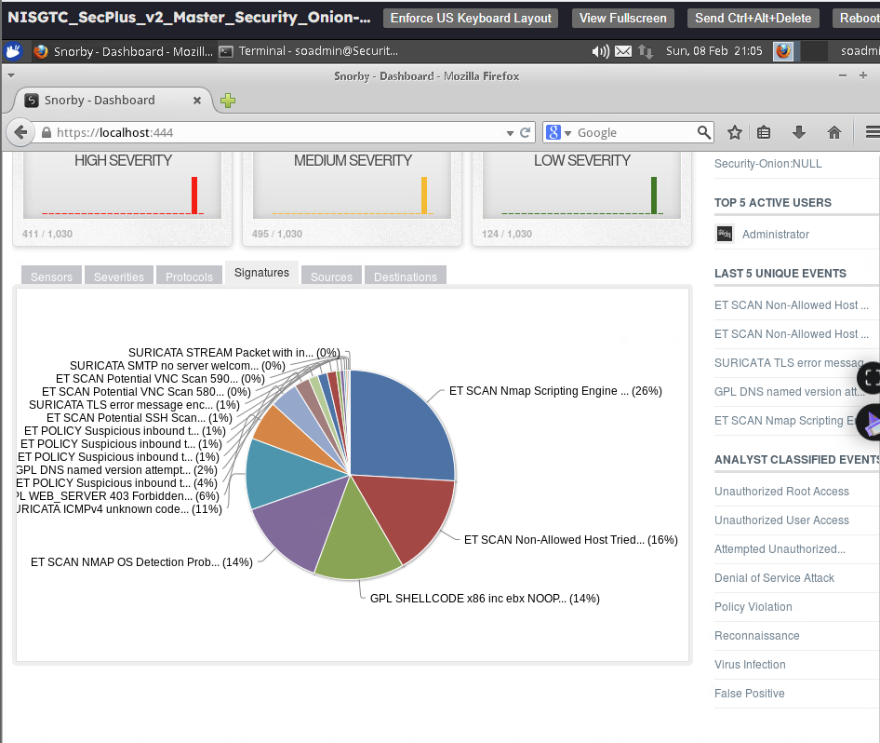
Task: Open False Positive classification
Action: point(749,694)
